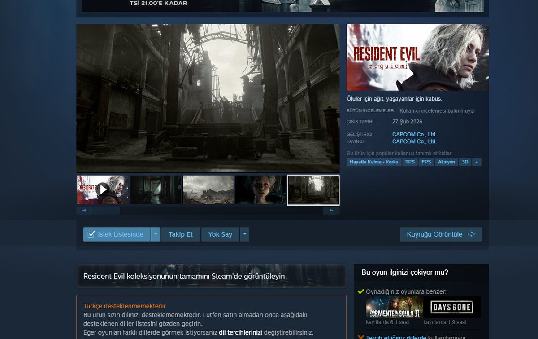Select the 3D tag
This screenshot has height=339, width=538.
[465, 162]
